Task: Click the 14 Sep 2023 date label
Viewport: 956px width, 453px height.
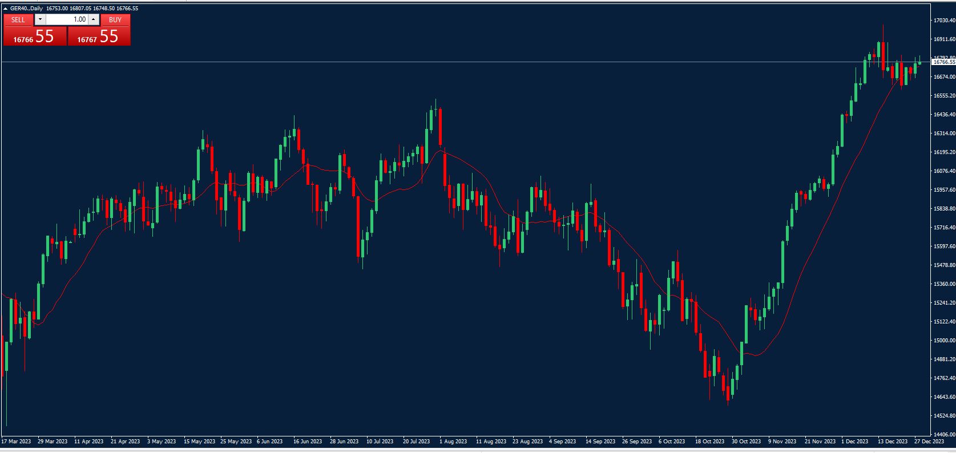Action: (x=600, y=442)
